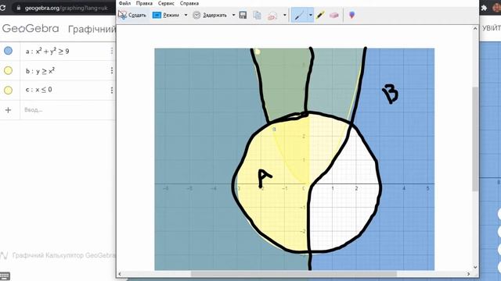Expand send snip options dropdown arrow
501x281 pixels.
pos(284,15)
